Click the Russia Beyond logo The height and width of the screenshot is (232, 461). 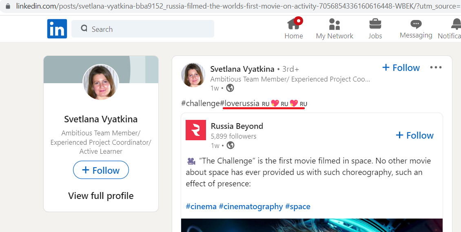[196, 130]
